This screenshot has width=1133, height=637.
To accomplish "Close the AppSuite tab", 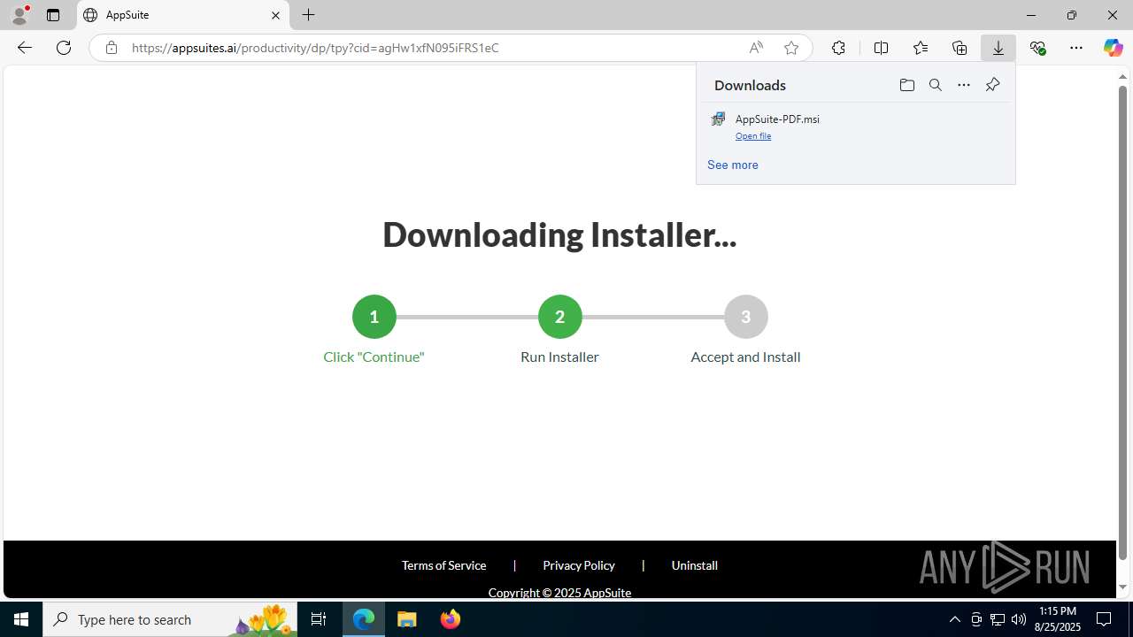I will (275, 15).
